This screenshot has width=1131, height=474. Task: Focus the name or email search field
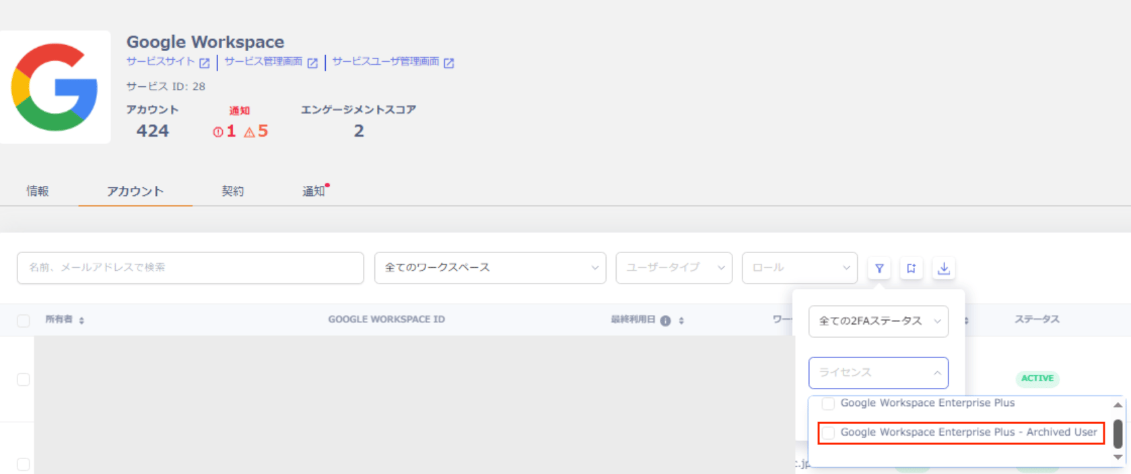click(x=191, y=268)
